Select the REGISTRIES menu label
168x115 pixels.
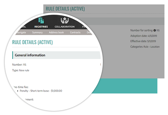point(41,27)
